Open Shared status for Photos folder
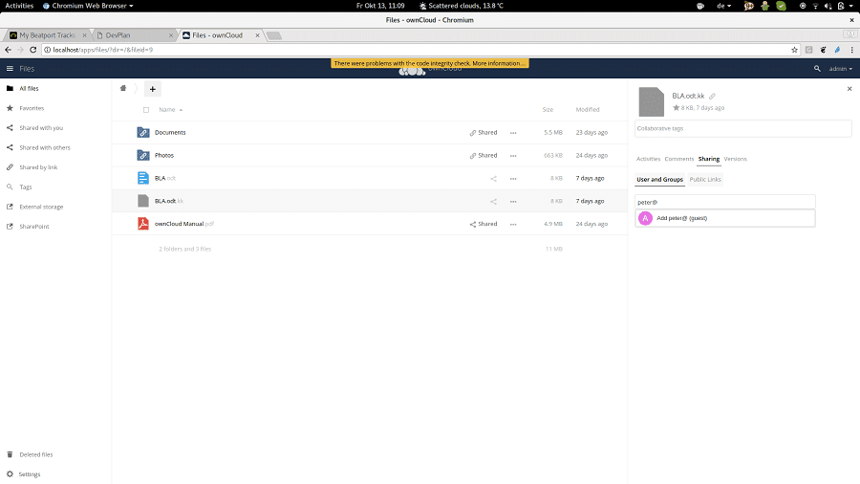This screenshot has height=484, width=860. (484, 156)
